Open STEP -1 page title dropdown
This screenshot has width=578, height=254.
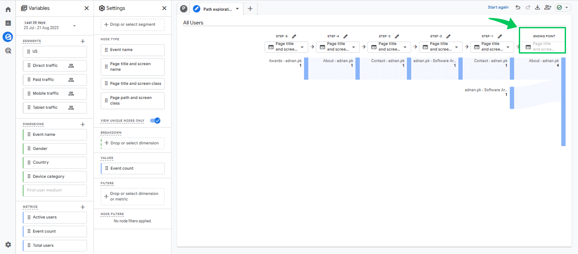click(x=492, y=47)
